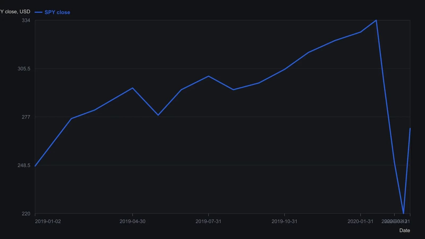Select the 305.5 y-axis tick label
This screenshot has width=425, height=239.
[24, 69]
